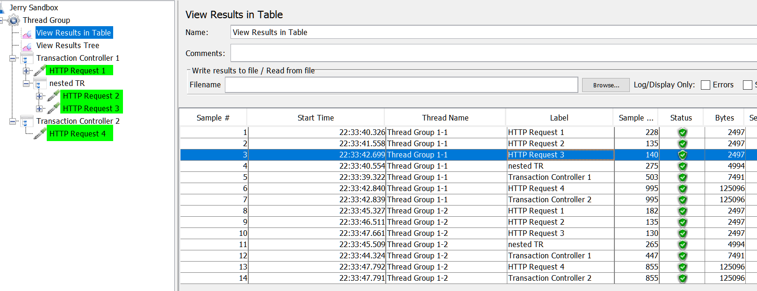Click the success status icon in row 1

682,133
